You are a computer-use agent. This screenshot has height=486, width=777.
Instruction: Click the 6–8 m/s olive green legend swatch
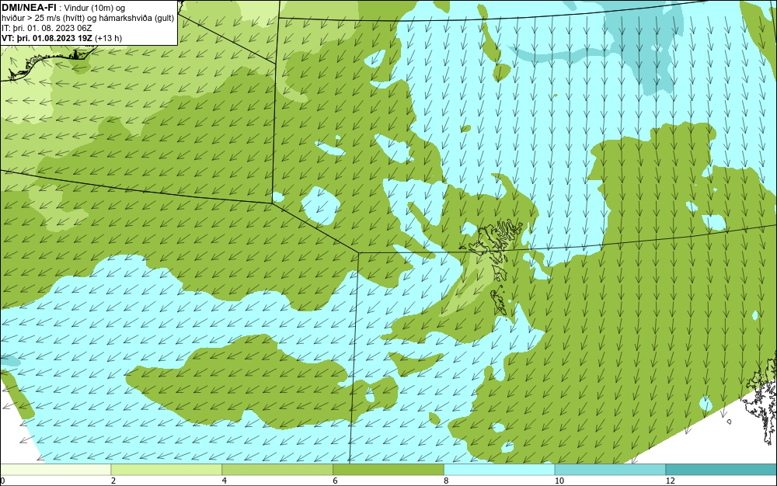[388, 470]
